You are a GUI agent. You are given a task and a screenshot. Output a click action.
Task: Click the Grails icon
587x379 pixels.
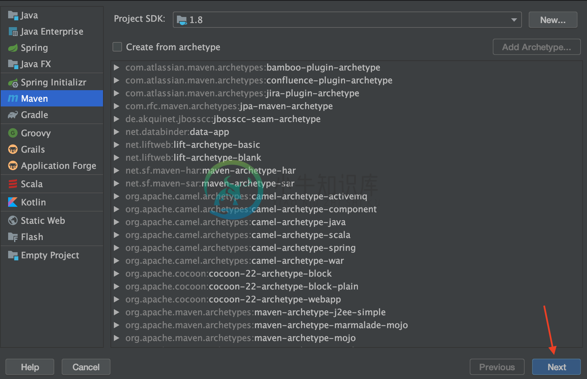pyautogui.click(x=13, y=149)
